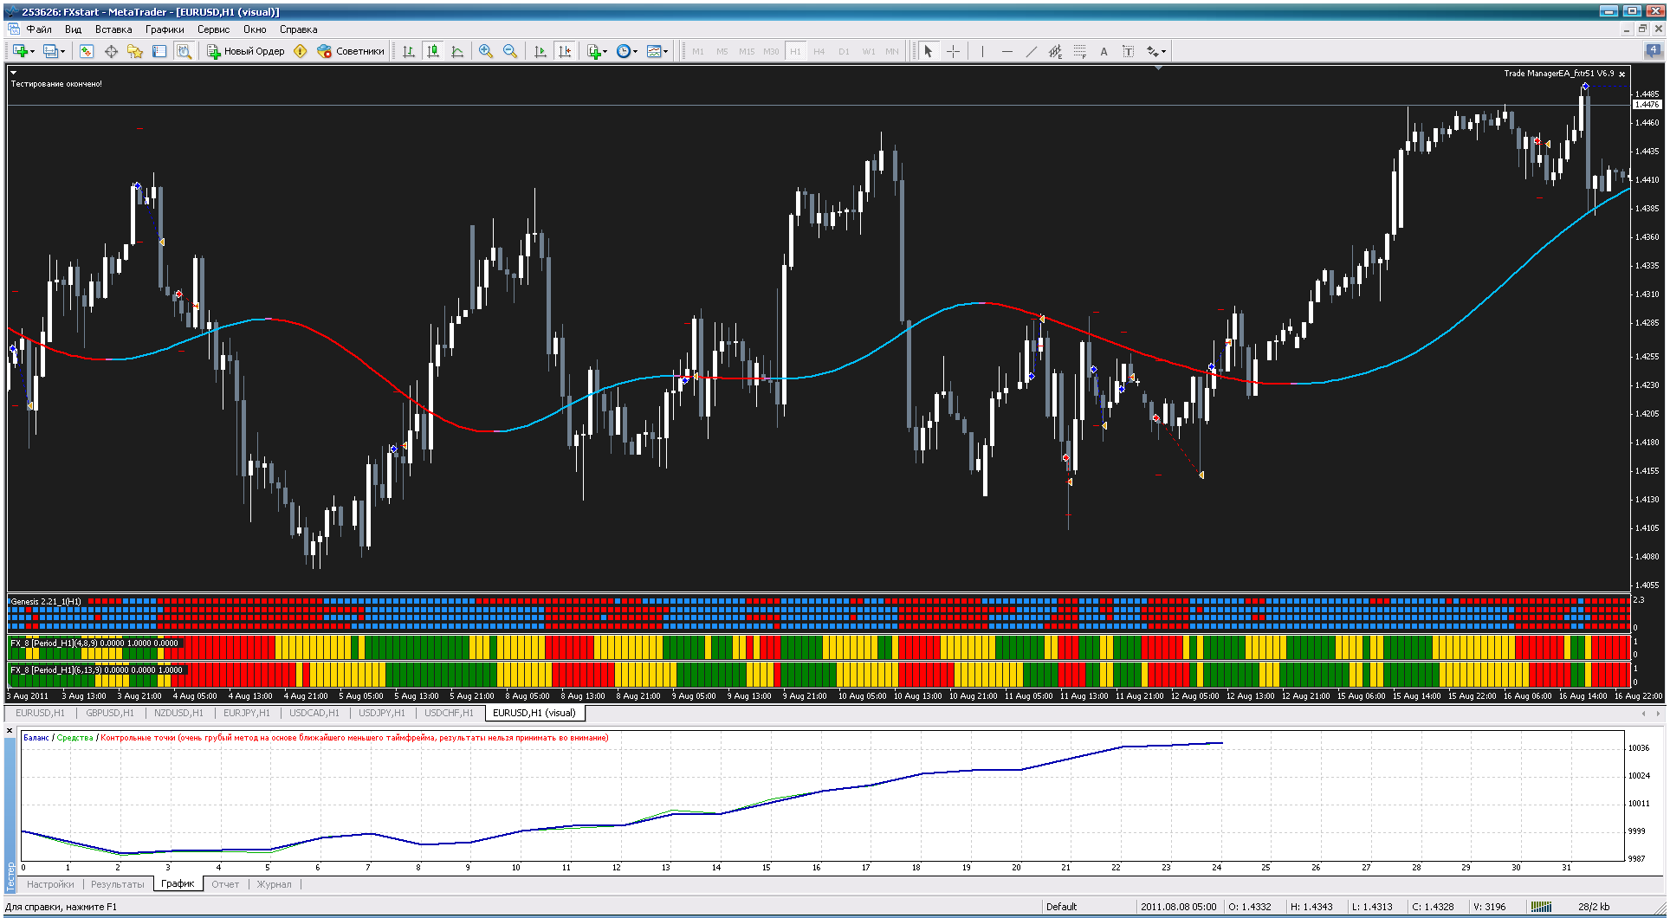This screenshot has height=918, width=1670.
Task: Open the tester Журнал tab
Action: [x=275, y=884]
